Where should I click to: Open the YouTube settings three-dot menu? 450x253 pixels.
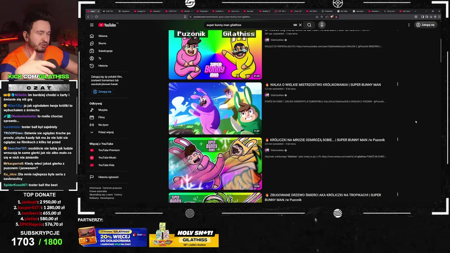click(x=409, y=25)
